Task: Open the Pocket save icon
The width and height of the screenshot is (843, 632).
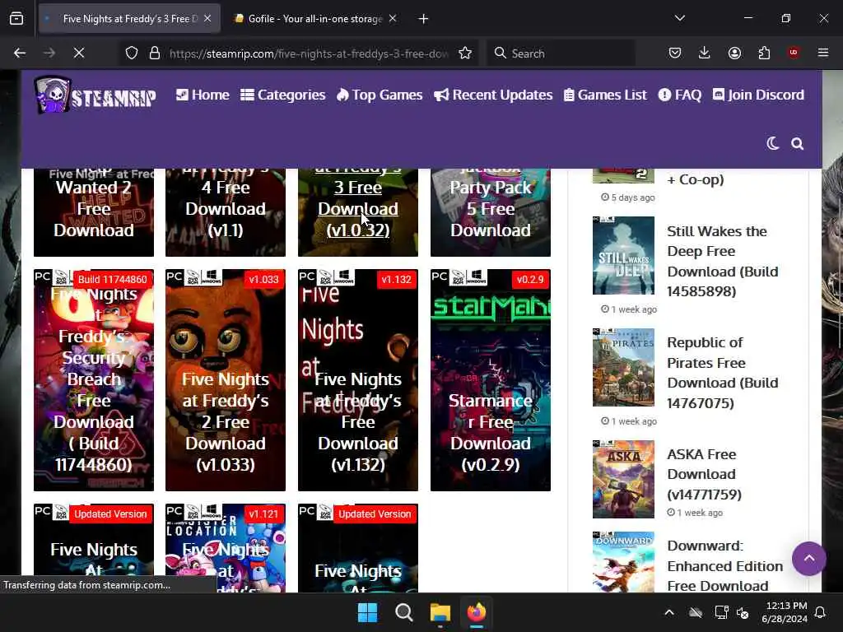Action: pyautogui.click(x=675, y=53)
